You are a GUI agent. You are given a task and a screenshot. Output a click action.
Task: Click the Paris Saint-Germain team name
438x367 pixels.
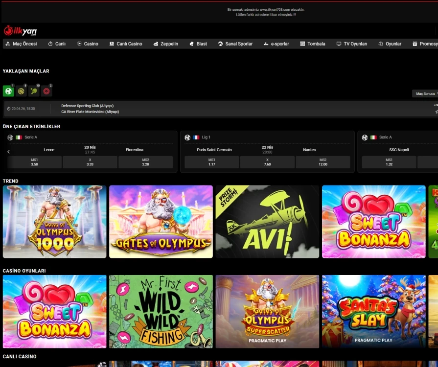point(214,150)
